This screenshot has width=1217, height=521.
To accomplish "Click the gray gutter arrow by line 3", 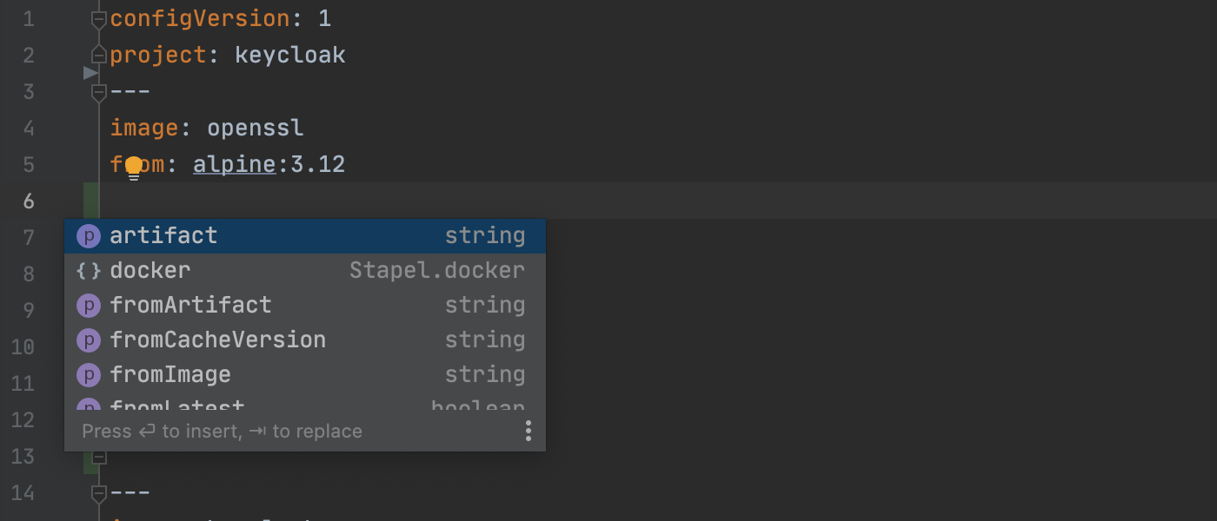I will (90, 73).
